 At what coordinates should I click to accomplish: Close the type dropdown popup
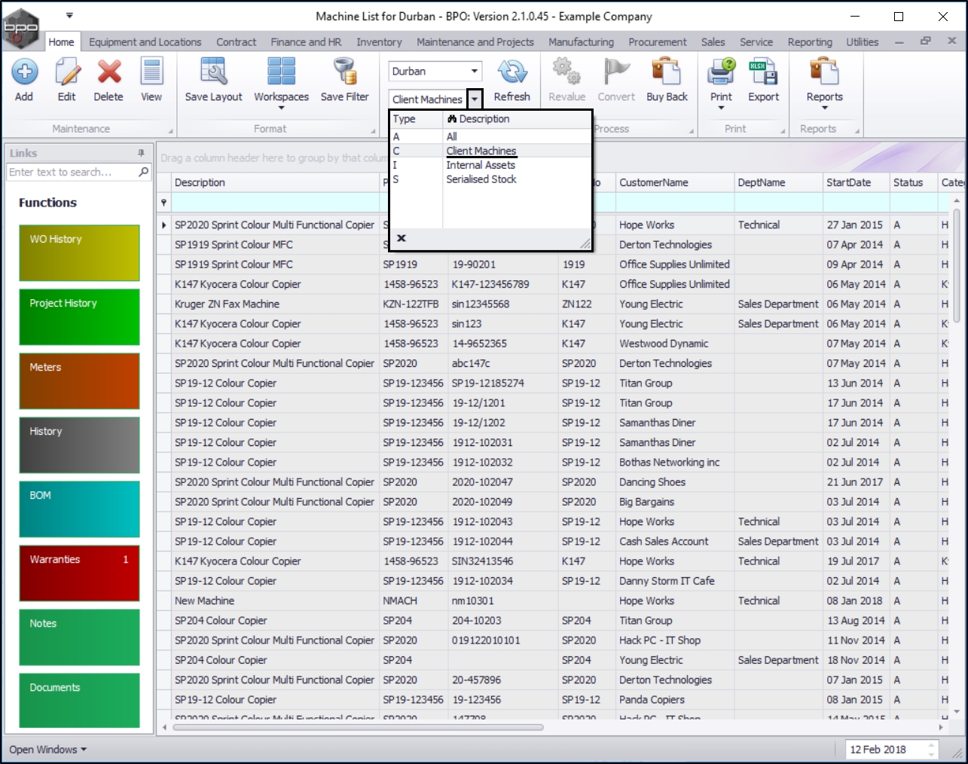click(x=402, y=238)
